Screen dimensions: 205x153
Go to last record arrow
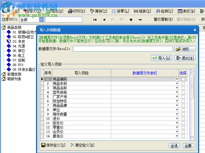point(122,20)
